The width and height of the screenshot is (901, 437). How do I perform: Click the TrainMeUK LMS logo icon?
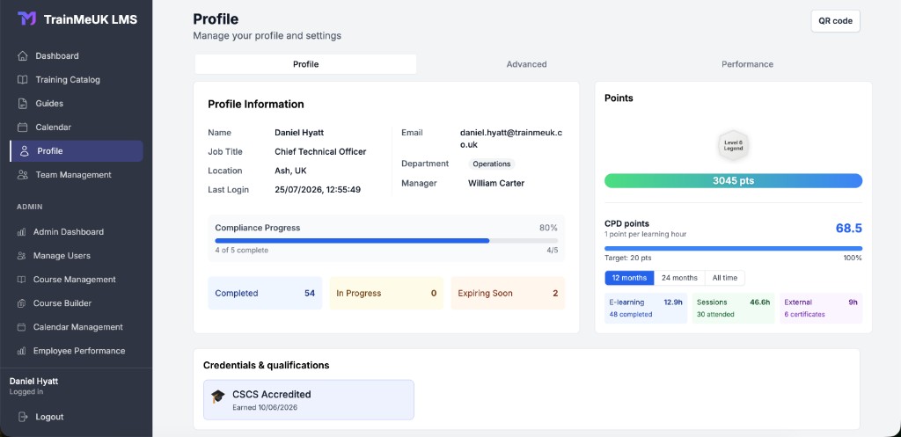click(27, 19)
